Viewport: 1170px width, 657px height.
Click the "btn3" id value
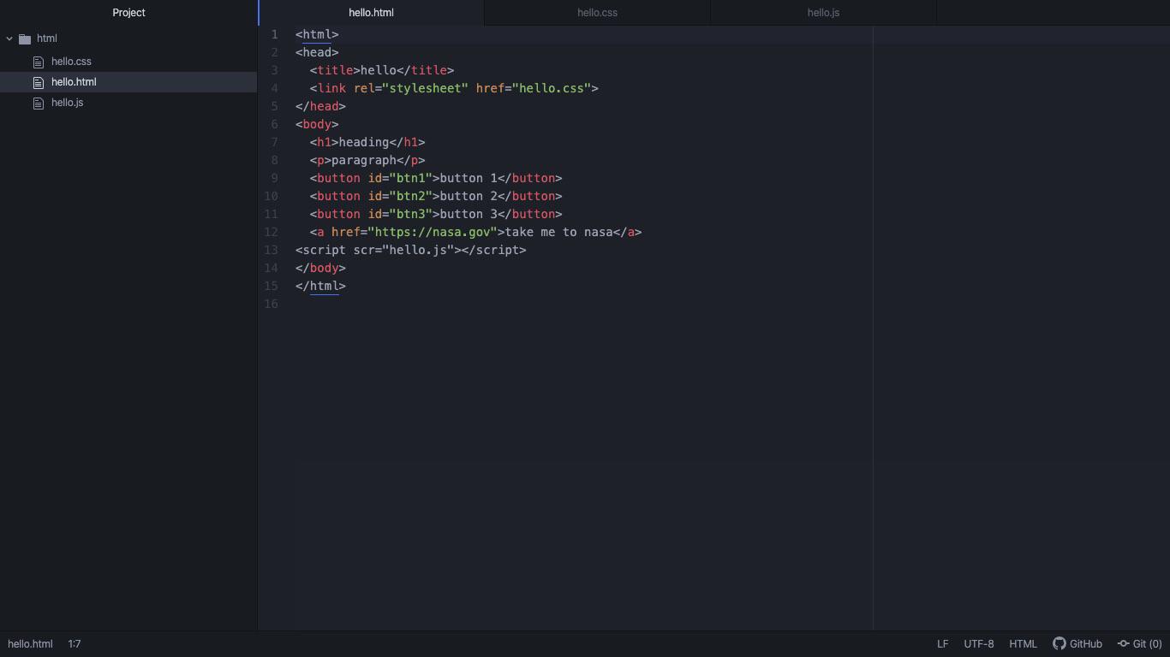pyautogui.click(x=411, y=215)
